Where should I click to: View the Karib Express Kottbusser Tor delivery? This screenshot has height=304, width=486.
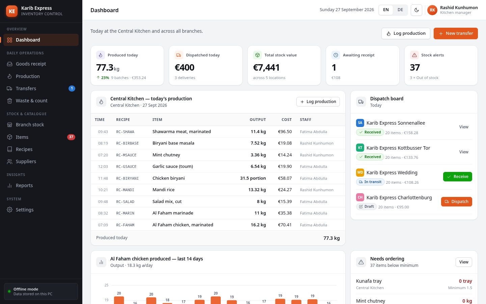click(464, 152)
